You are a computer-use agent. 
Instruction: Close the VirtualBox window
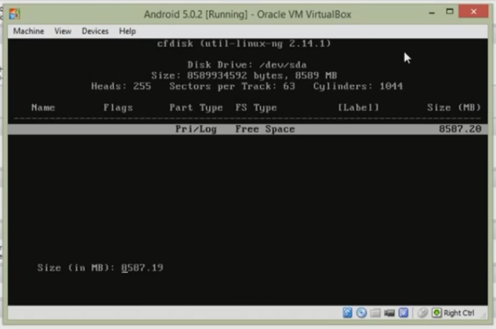(x=473, y=12)
